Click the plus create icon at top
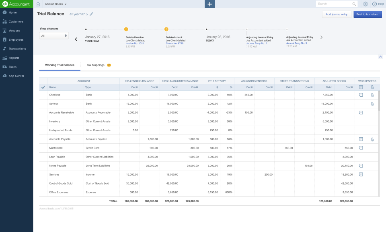 pos(209,4)
